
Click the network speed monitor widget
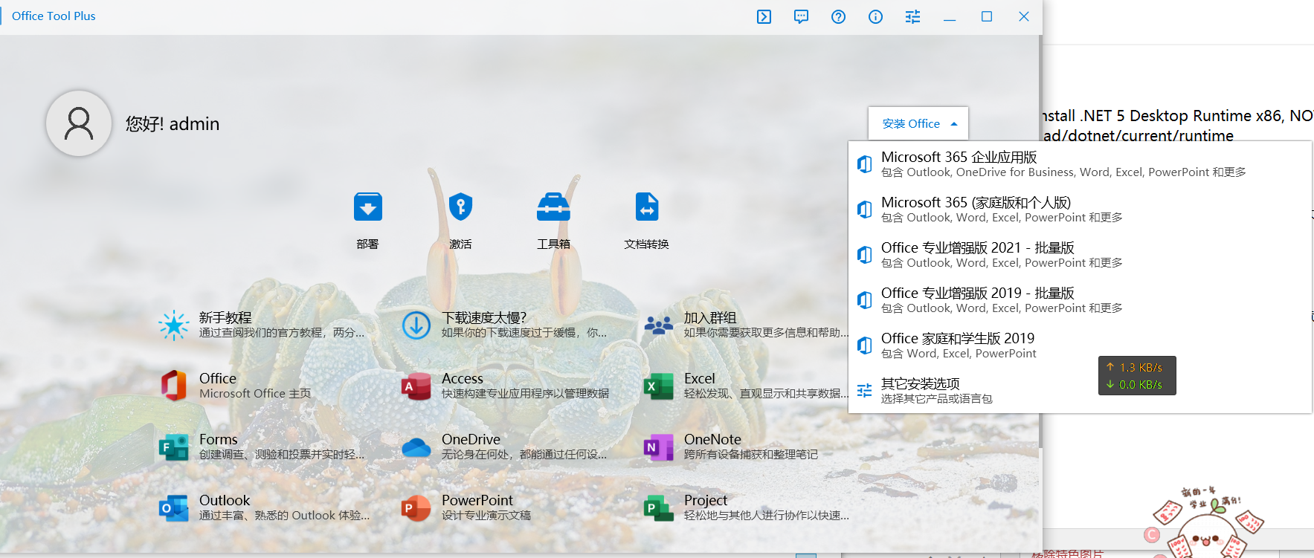pos(1137,376)
